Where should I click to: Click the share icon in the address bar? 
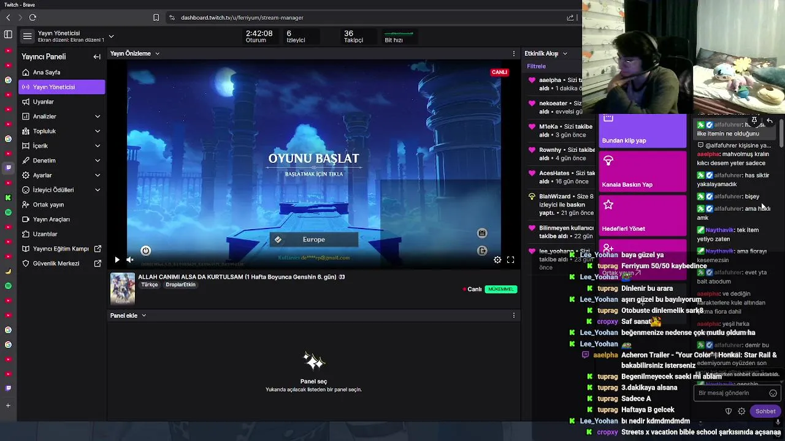pyautogui.click(x=570, y=18)
